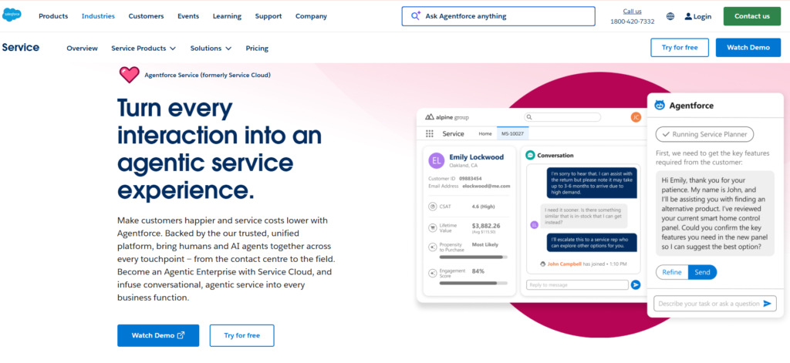Switch to the MS-10027 tab
790x363 pixels.
(x=513, y=133)
